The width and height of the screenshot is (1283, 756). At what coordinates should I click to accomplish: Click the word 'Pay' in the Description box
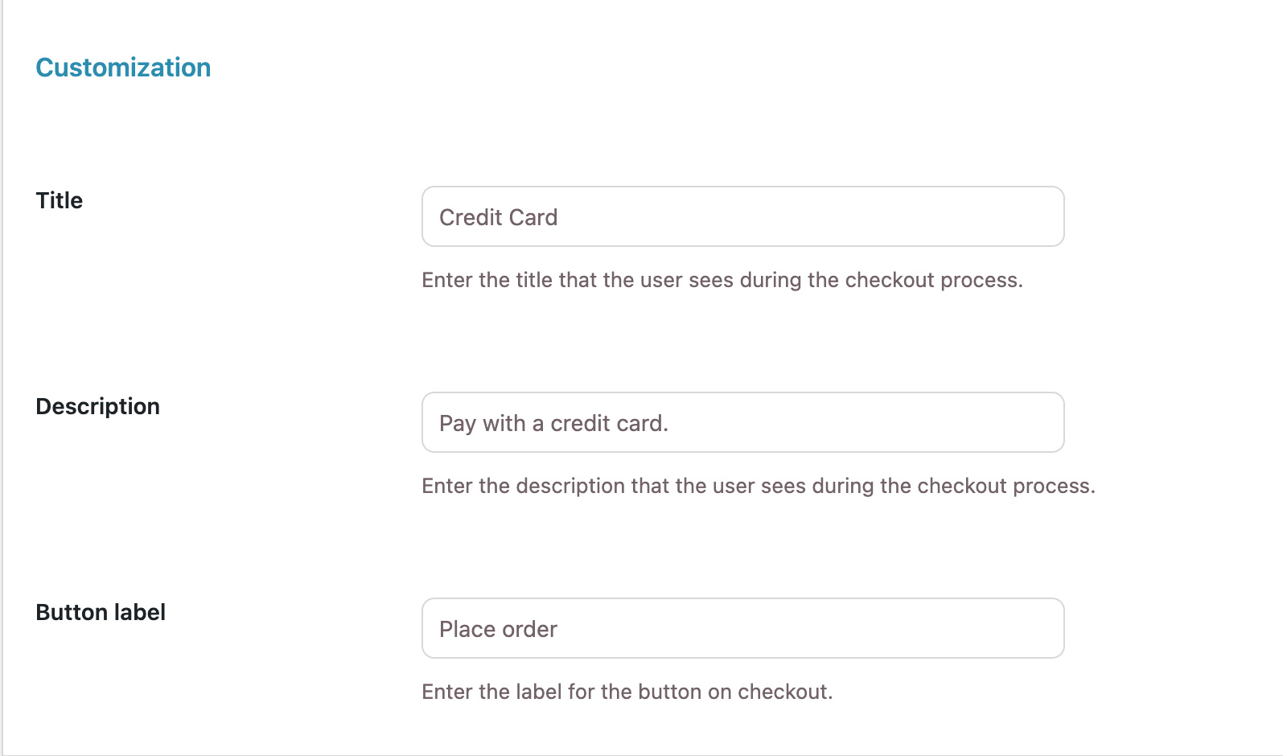(x=457, y=423)
